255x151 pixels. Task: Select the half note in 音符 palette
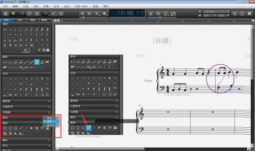click(x=15, y=29)
